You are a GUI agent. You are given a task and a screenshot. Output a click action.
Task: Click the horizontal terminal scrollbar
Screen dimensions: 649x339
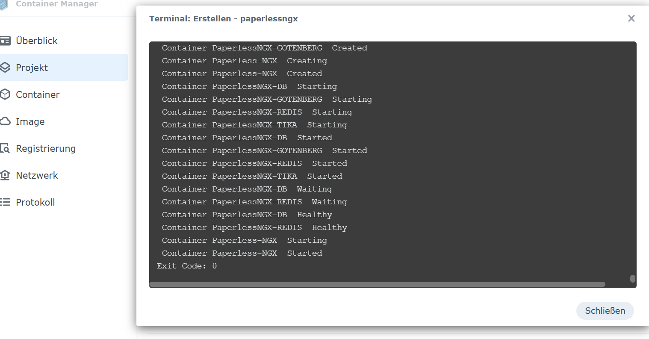377,284
